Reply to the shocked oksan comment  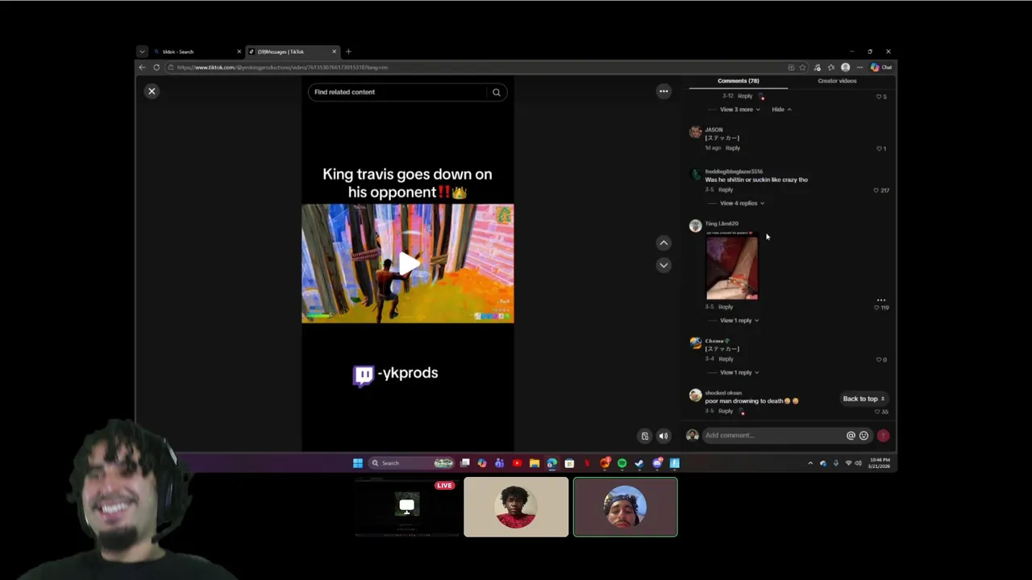[726, 412]
